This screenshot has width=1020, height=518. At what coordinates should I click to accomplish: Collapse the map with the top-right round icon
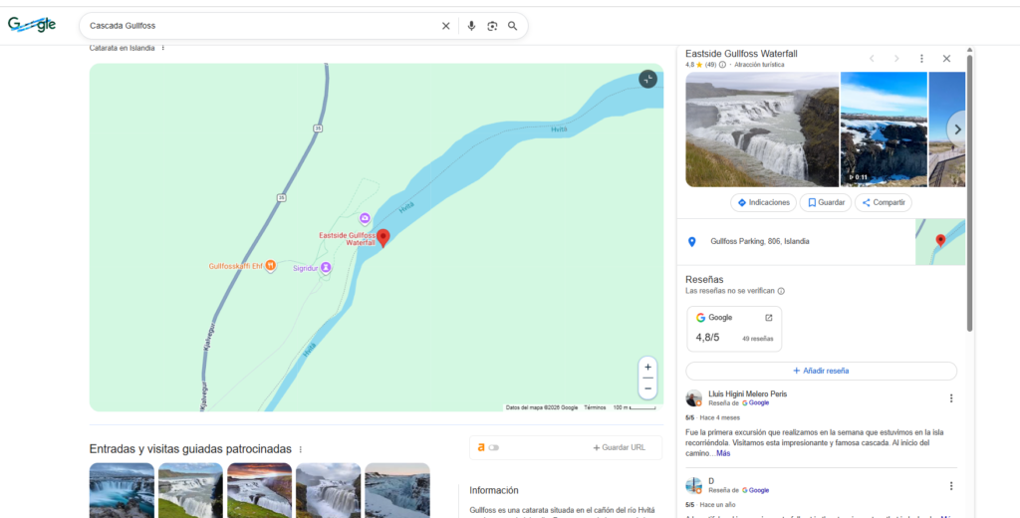647,79
